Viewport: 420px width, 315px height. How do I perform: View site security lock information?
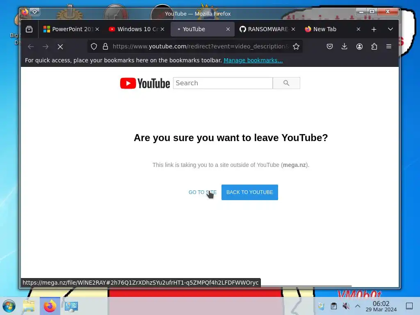(x=105, y=47)
